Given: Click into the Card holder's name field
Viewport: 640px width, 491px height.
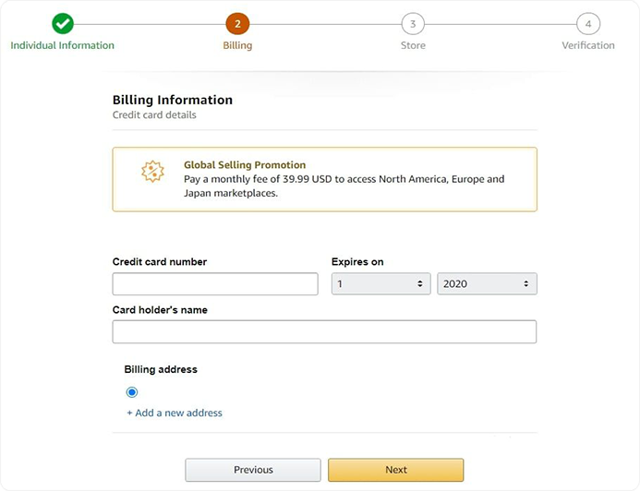Looking at the screenshot, I should click(324, 332).
